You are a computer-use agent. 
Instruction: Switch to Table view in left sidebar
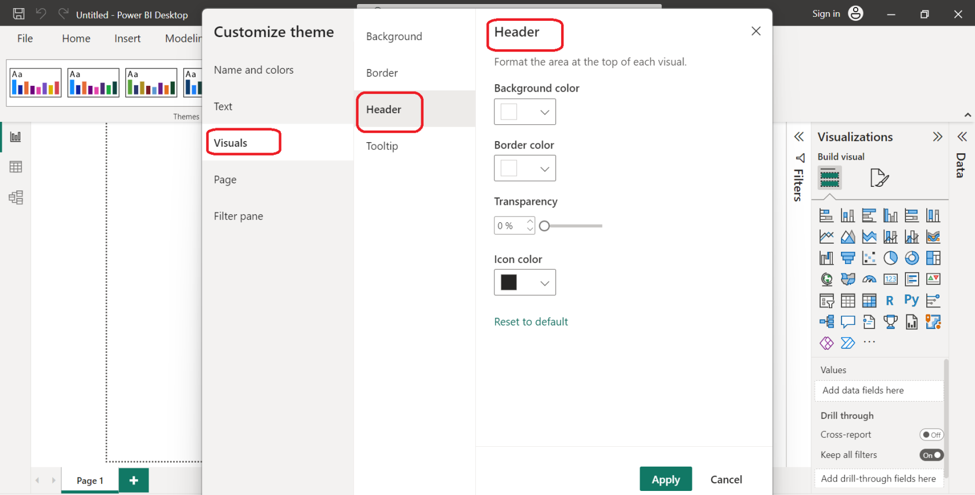16,167
